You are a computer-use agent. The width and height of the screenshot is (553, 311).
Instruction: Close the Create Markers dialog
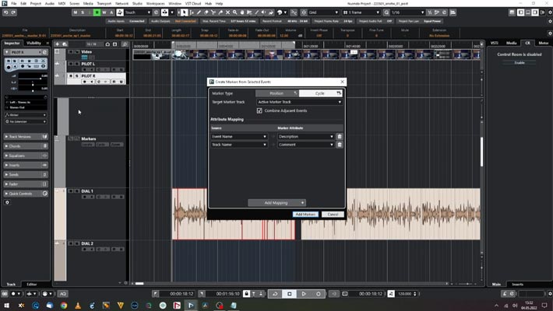point(342,82)
